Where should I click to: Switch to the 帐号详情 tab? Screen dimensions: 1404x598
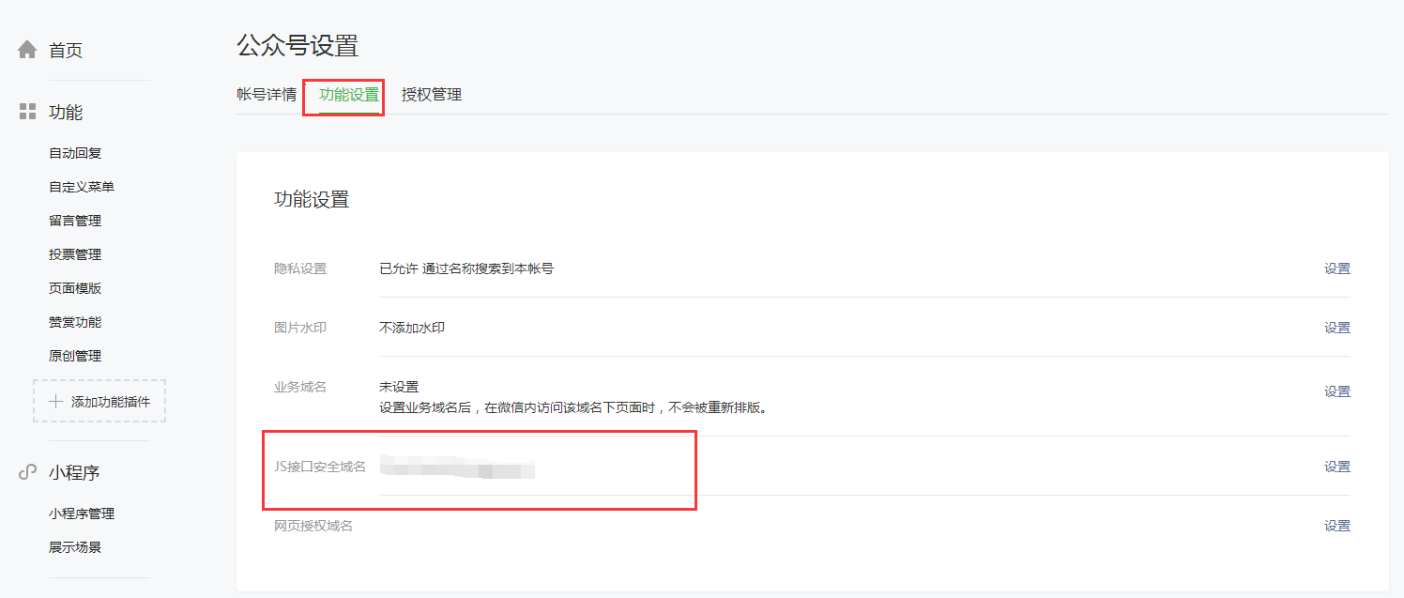pyautogui.click(x=268, y=95)
